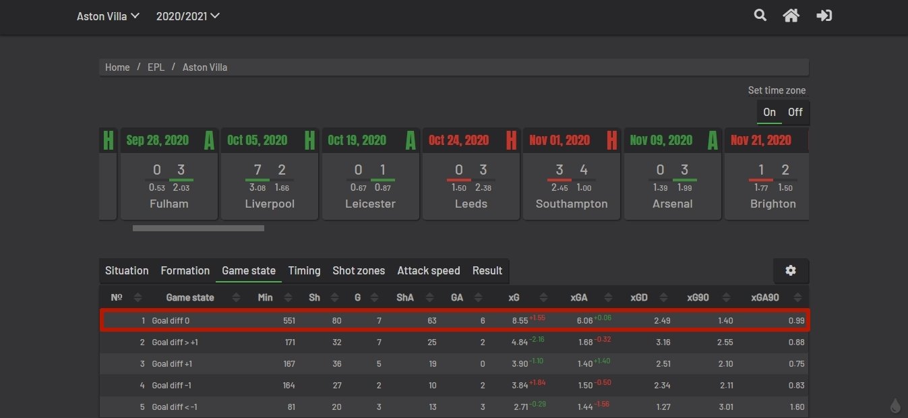908x418 pixels.
Task: Click the water drop icon
Action: [895, 405]
